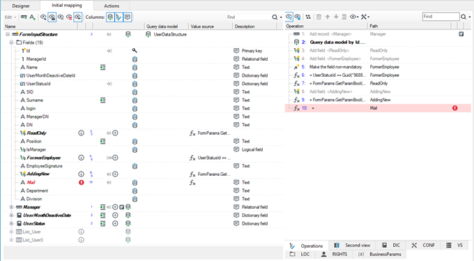The image size is (474, 261).
Task: Open the tools wrench dropdown in operations toolbar
Action: coord(365,17)
